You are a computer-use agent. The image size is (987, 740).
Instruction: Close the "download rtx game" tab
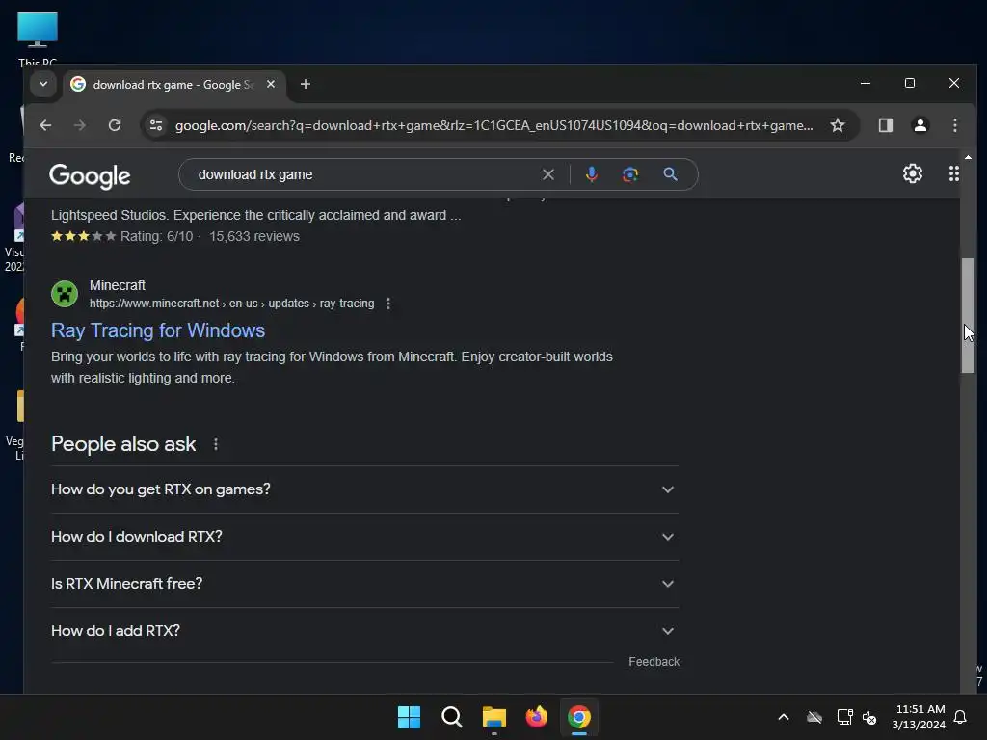(271, 85)
